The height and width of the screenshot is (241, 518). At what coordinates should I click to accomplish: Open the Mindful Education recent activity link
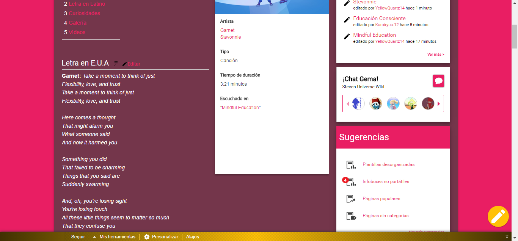[374, 35]
